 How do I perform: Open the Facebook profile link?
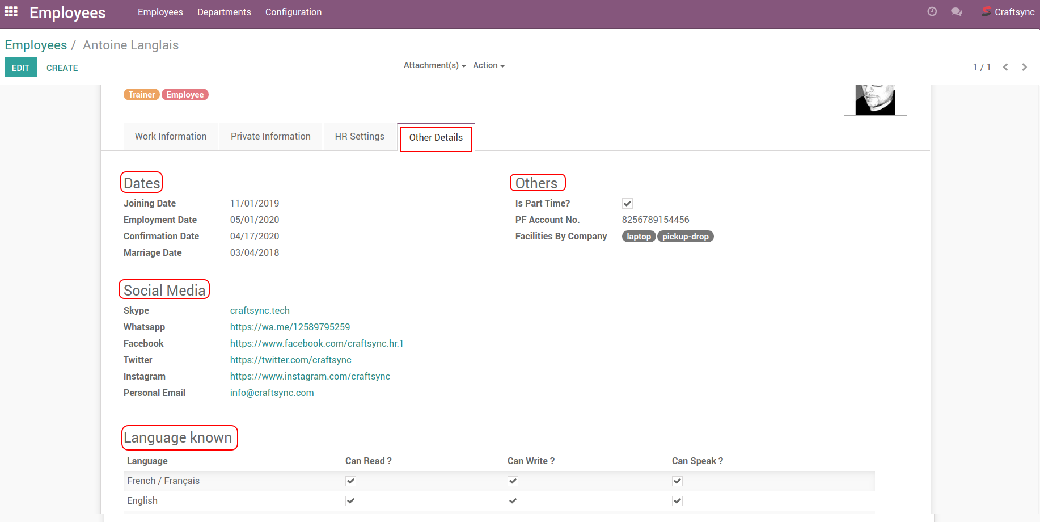point(316,343)
